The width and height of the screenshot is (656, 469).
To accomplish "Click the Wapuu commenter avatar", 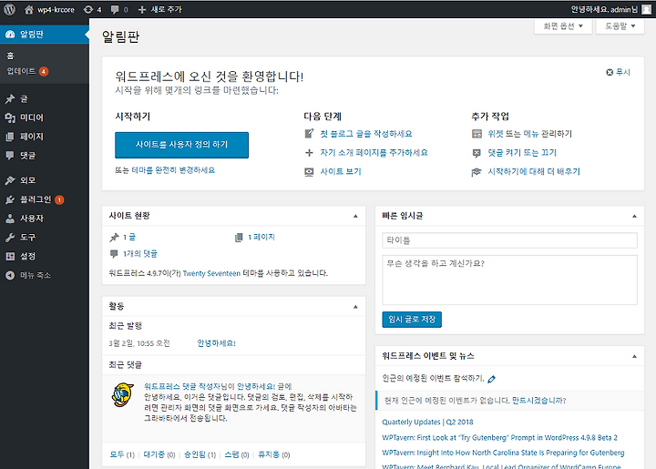I will click(x=122, y=394).
